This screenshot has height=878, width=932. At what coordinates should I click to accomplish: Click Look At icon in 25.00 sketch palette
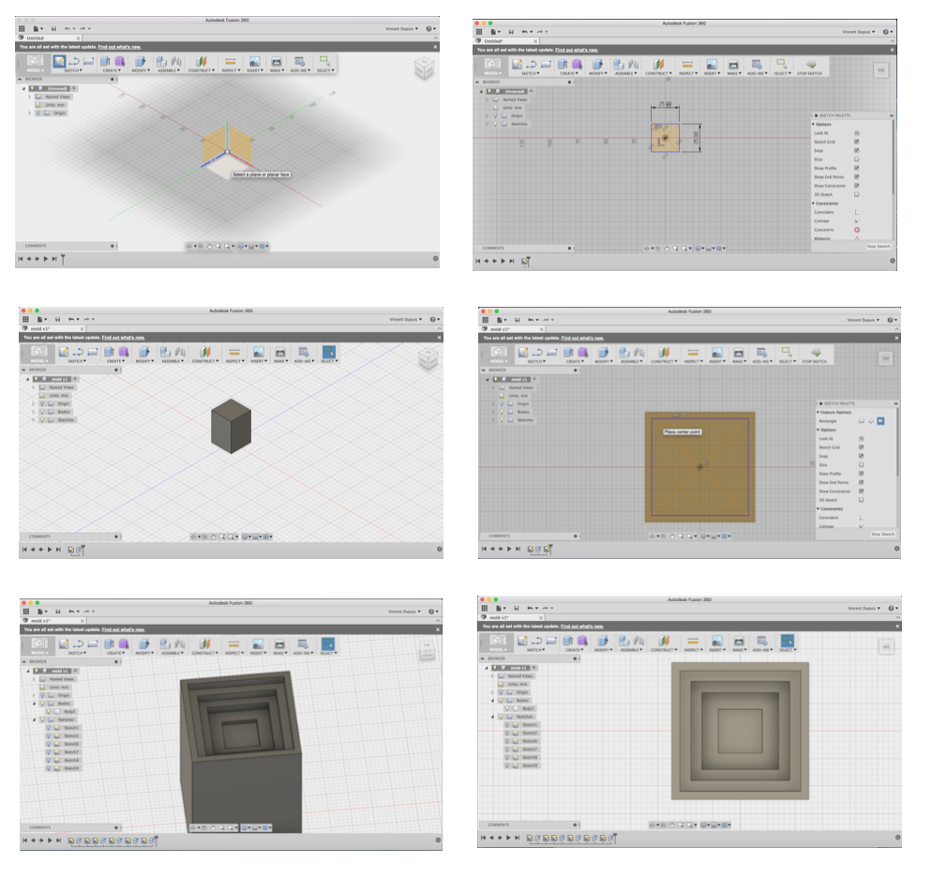click(856, 133)
